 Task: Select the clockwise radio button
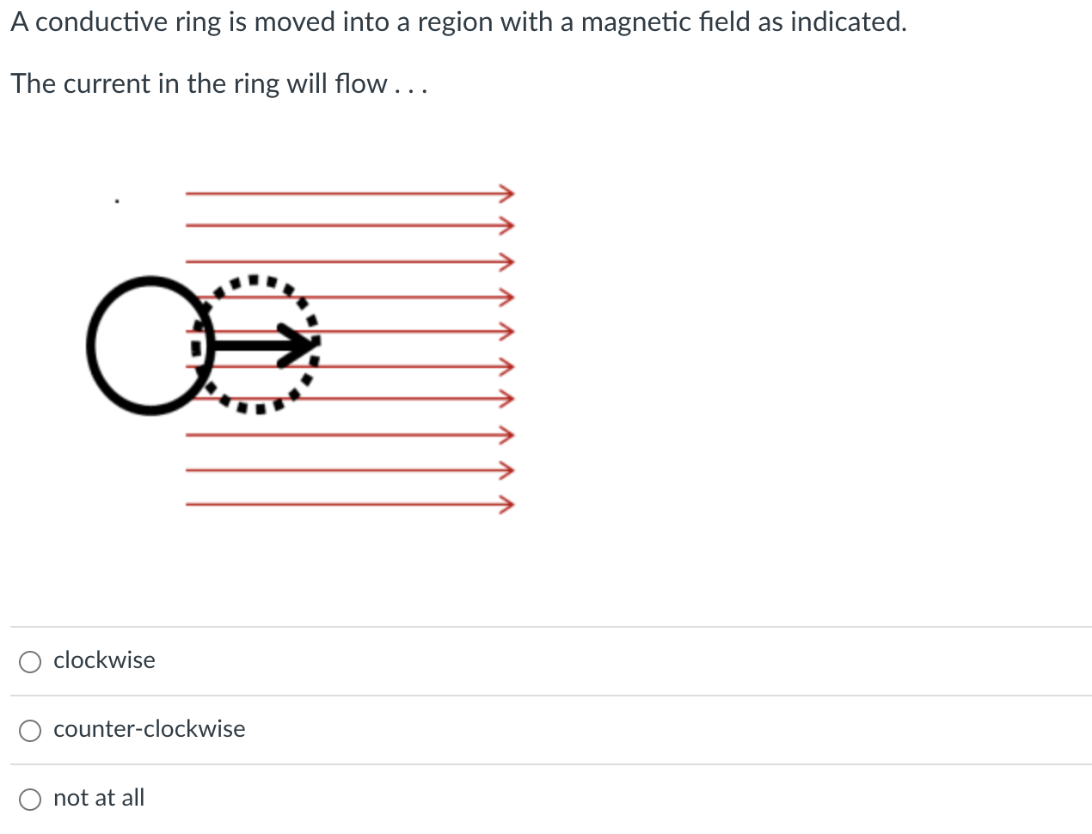pos(30,661)
